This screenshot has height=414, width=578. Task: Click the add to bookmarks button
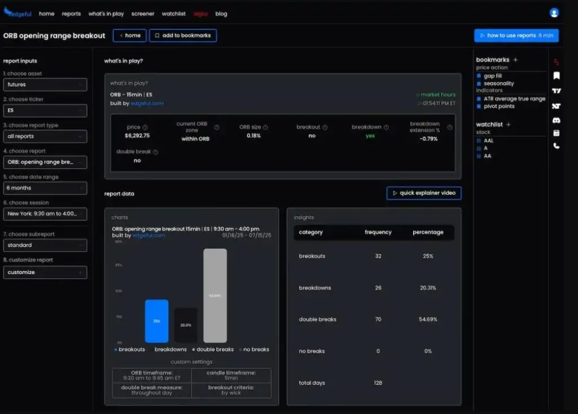point(183,36)
